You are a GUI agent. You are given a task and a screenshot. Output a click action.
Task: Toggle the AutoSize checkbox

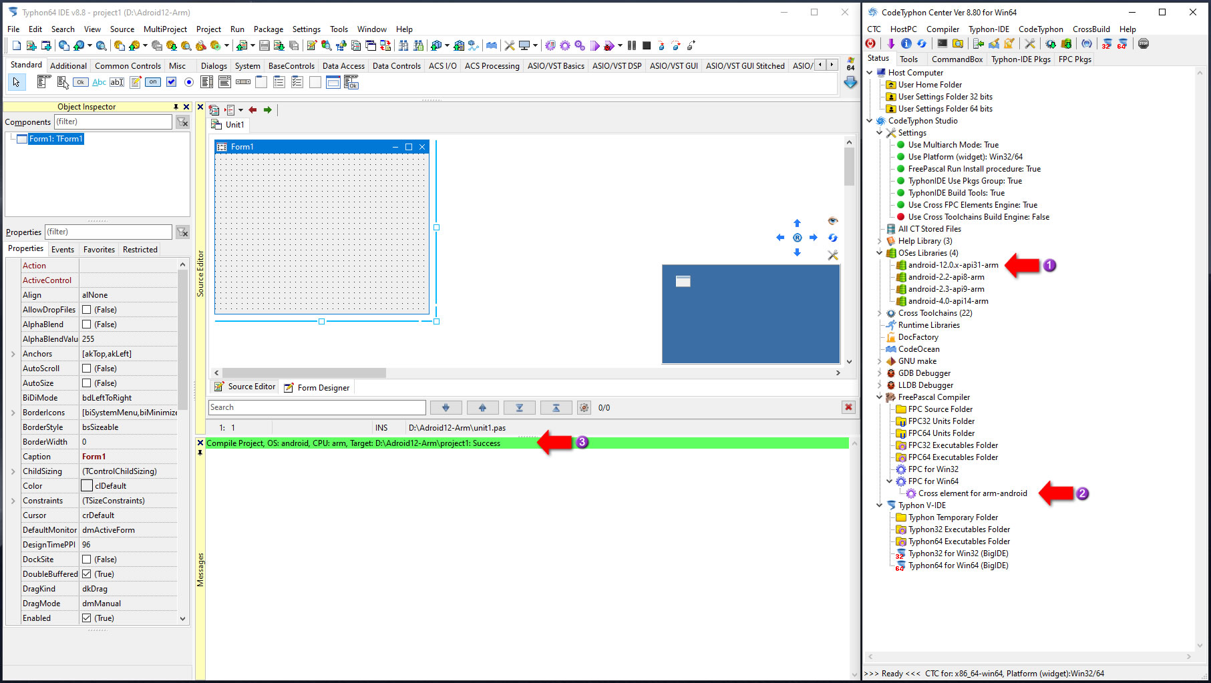(86, 383)
